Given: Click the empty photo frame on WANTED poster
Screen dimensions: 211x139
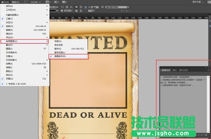Looking at the screenshot, I should click(88, 81).
